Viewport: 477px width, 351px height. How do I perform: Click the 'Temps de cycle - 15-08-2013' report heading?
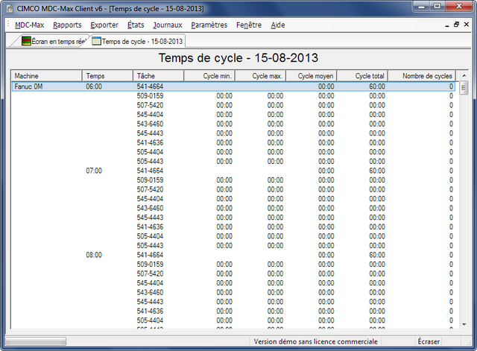click(x=238, y=58)
